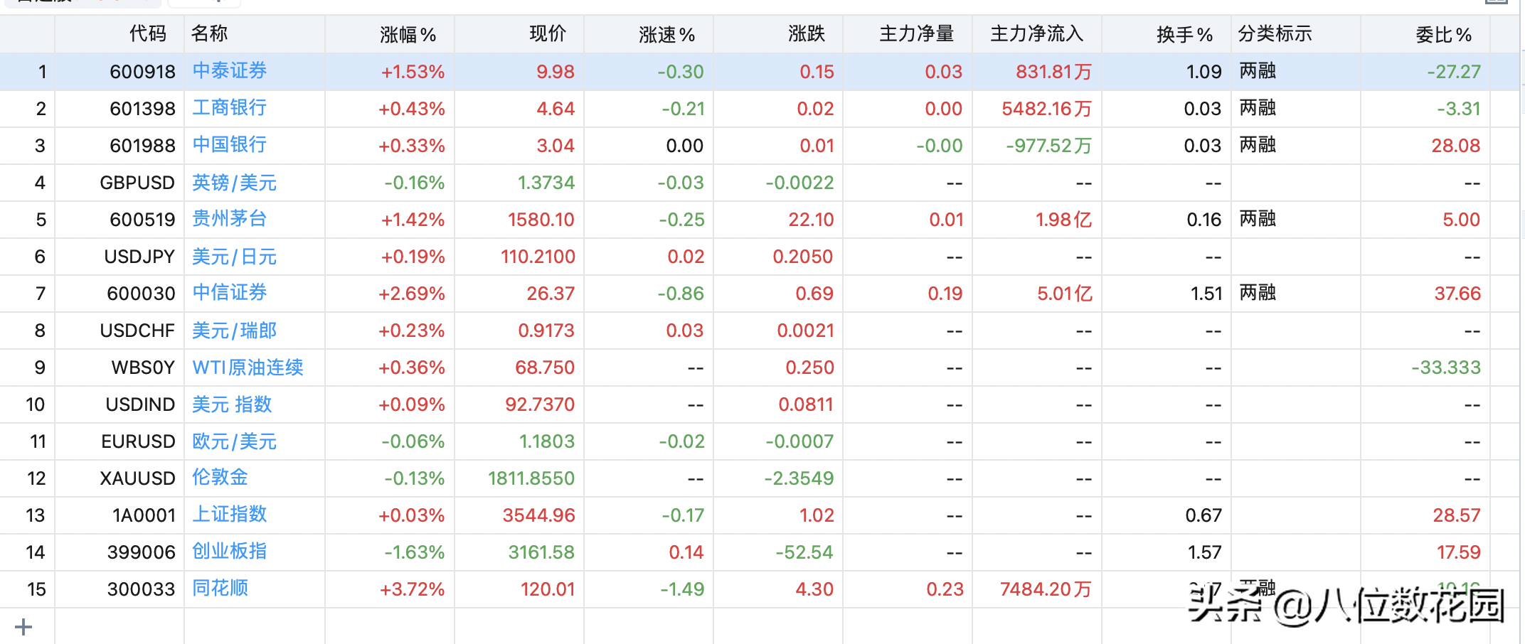The width and height of the screenshot is (1525, 644).
Task: Click the 涨跌 value -52.54
Action: pyautogui.click(x=804, y=552)
